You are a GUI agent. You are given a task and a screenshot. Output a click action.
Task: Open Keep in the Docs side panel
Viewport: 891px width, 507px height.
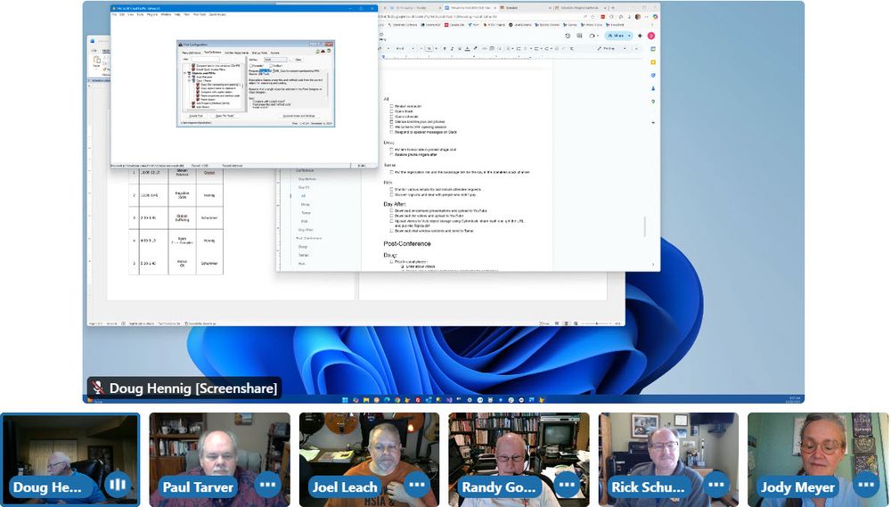[653, 62]
